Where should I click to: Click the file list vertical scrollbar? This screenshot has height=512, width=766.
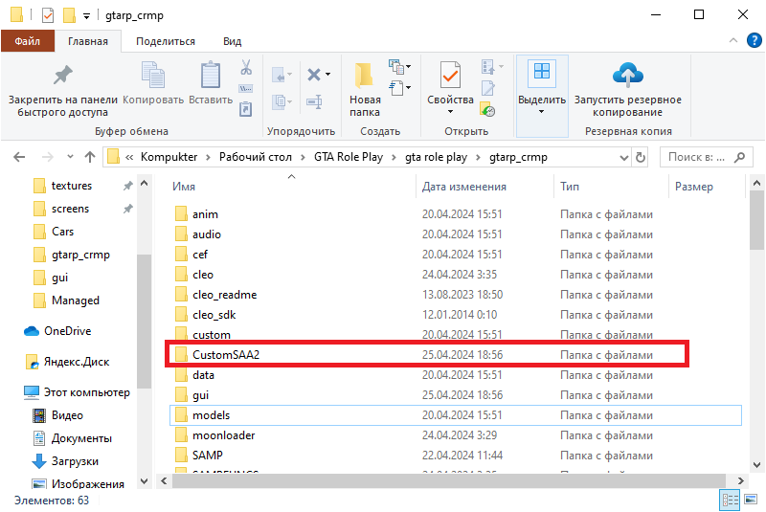[756, 220]
